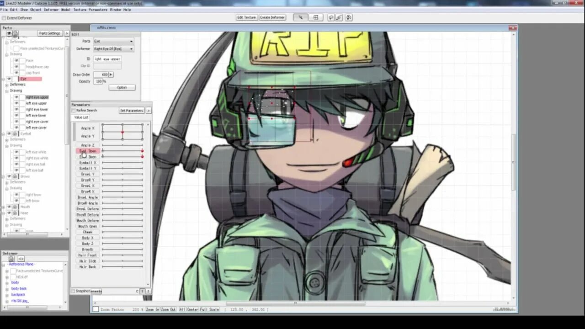Open the Parameters menu
The width and height of the screenshot is (585, 329).
(x=98, y=10)
